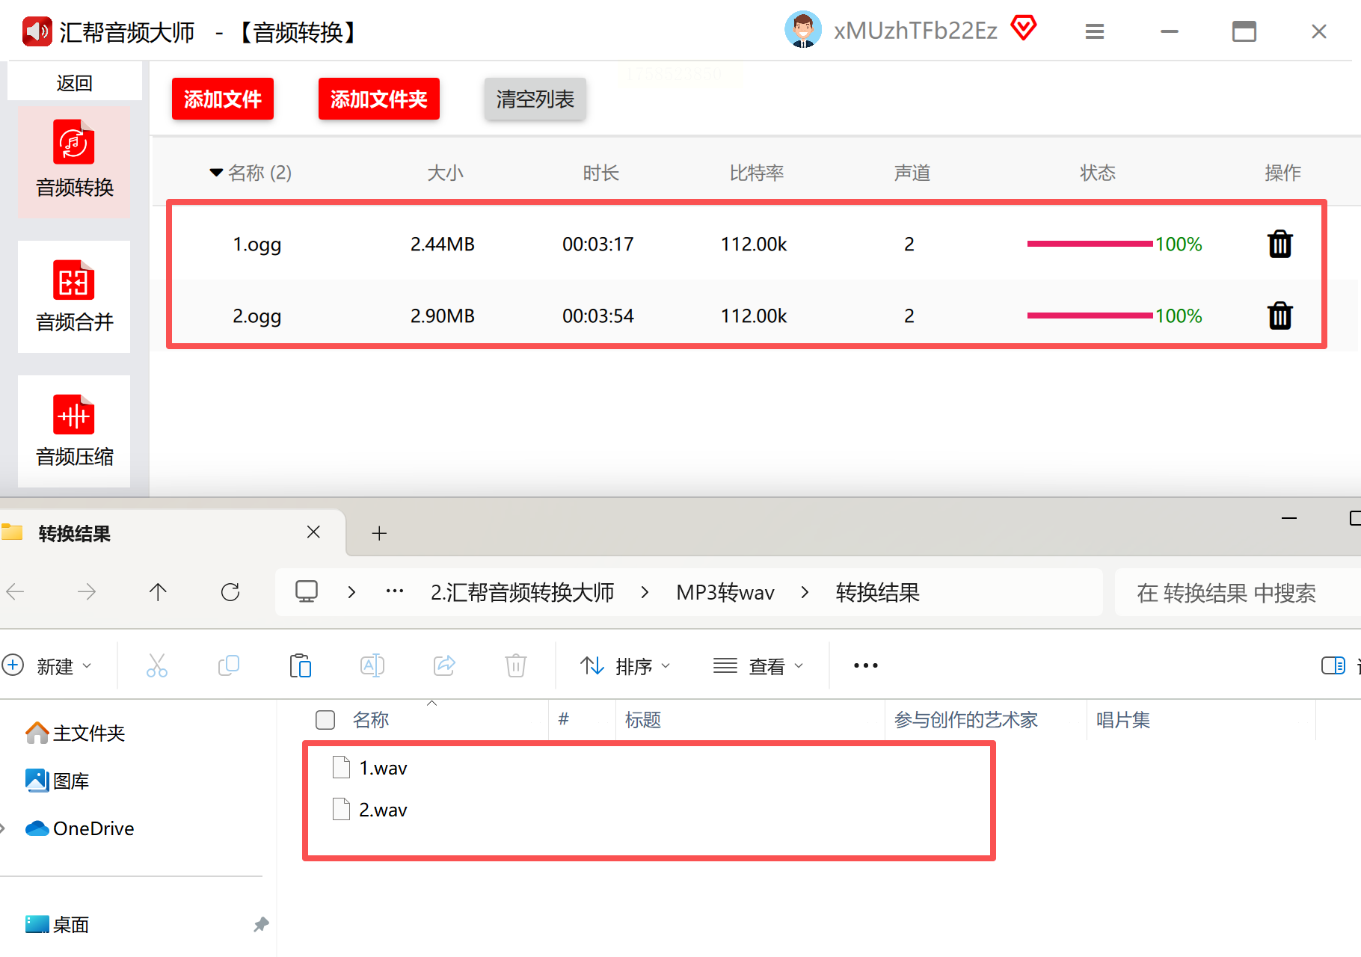Open the 音频转换 audio convert tool
The width and height of the screenshot is (1361, 957).
click(74, 161)
